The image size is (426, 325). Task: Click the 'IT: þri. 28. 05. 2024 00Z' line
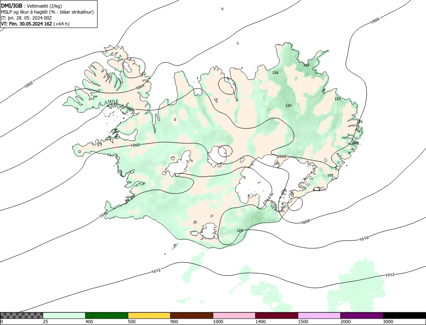(x=26, y=18)
